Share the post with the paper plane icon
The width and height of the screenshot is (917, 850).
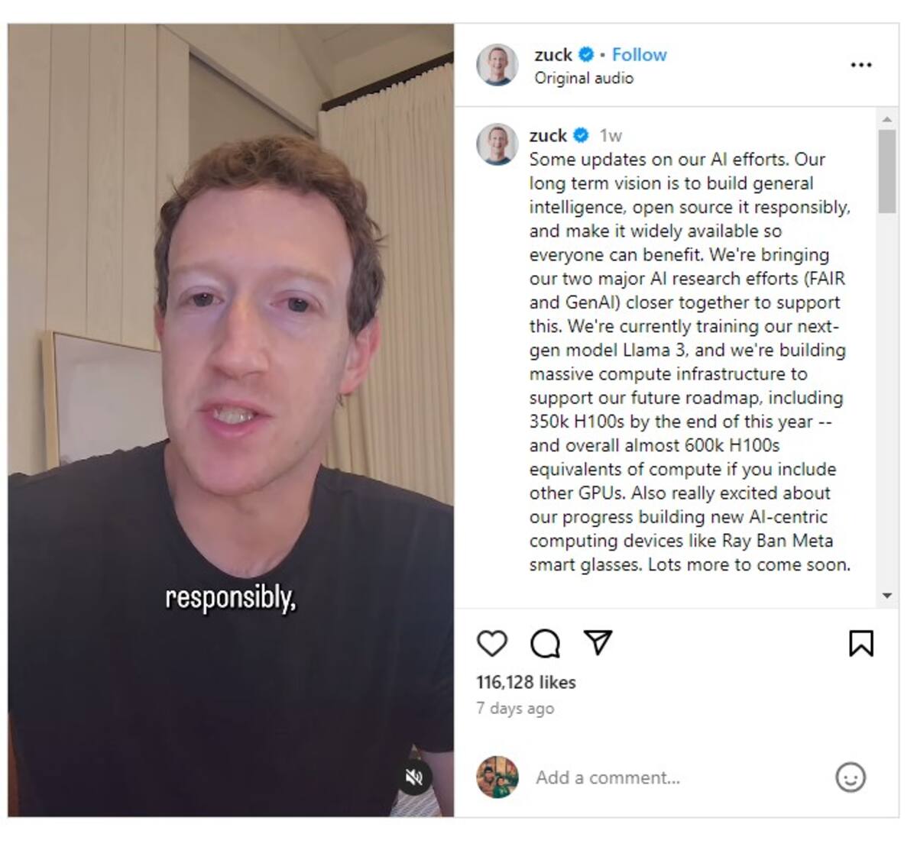[598, 642]
